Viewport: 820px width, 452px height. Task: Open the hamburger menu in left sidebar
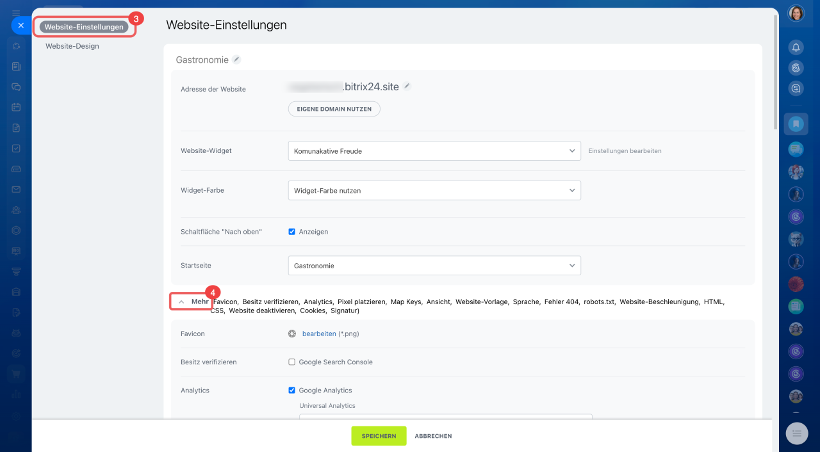(16, 13)
